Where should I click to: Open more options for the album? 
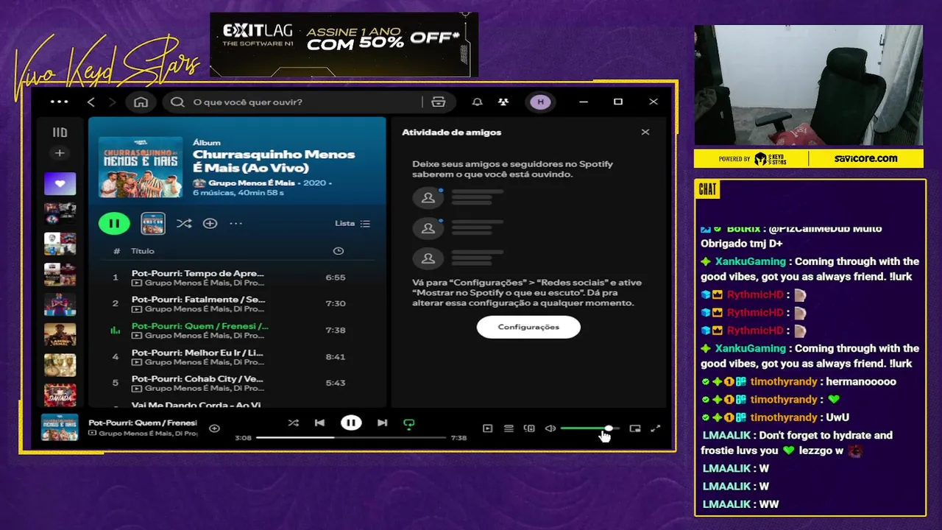[235, 223]
